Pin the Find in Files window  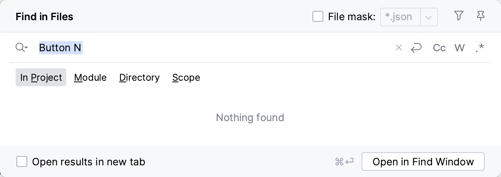481,16
